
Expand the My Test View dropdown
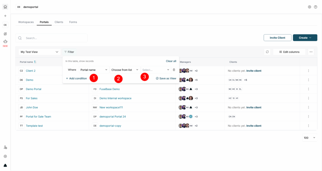39,52
